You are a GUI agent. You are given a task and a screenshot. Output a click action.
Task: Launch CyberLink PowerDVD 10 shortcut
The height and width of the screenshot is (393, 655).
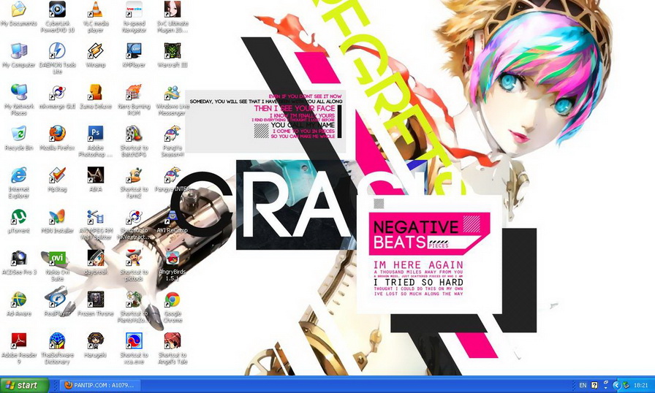tap(57, 9)
